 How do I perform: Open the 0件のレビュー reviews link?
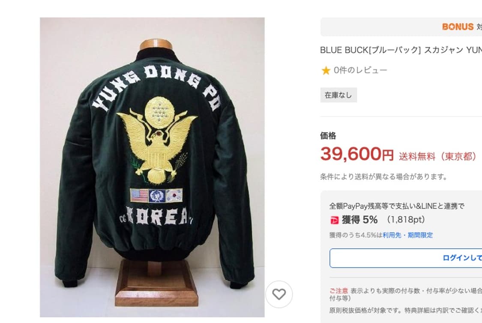360,70
